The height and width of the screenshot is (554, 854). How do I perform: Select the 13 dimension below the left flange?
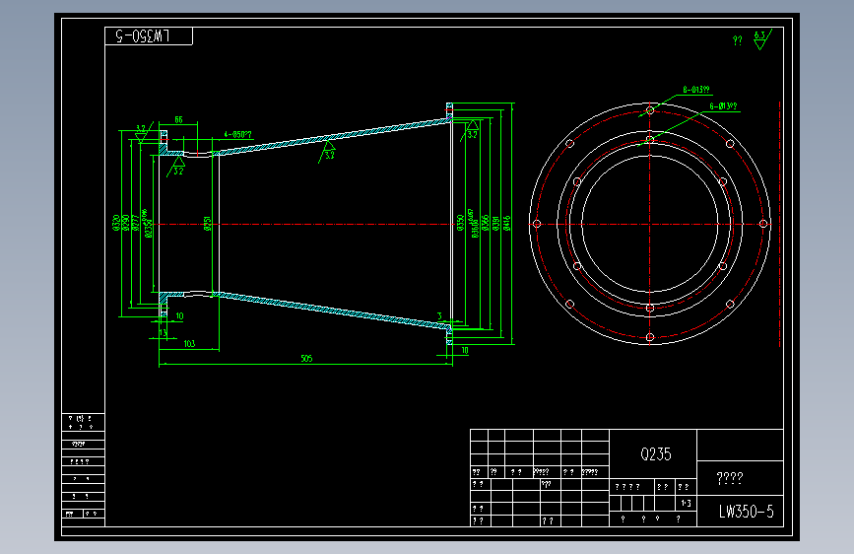point(163,332)
